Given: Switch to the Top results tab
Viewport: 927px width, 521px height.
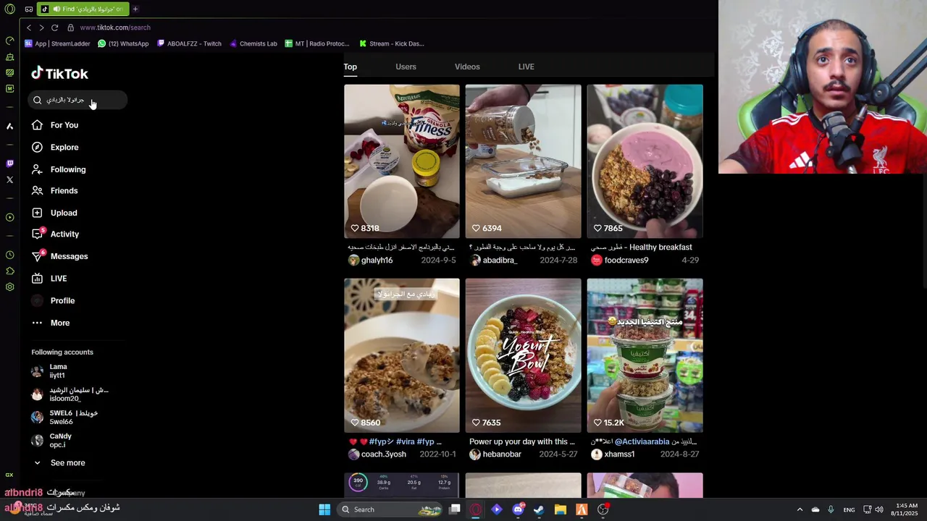Looking at the screenshot, I should click(x=351, y=67).
